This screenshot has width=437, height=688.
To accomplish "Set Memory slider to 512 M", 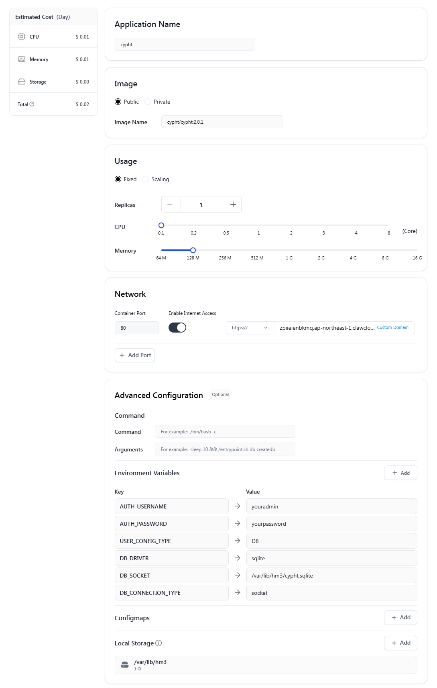I will point(257,250).
